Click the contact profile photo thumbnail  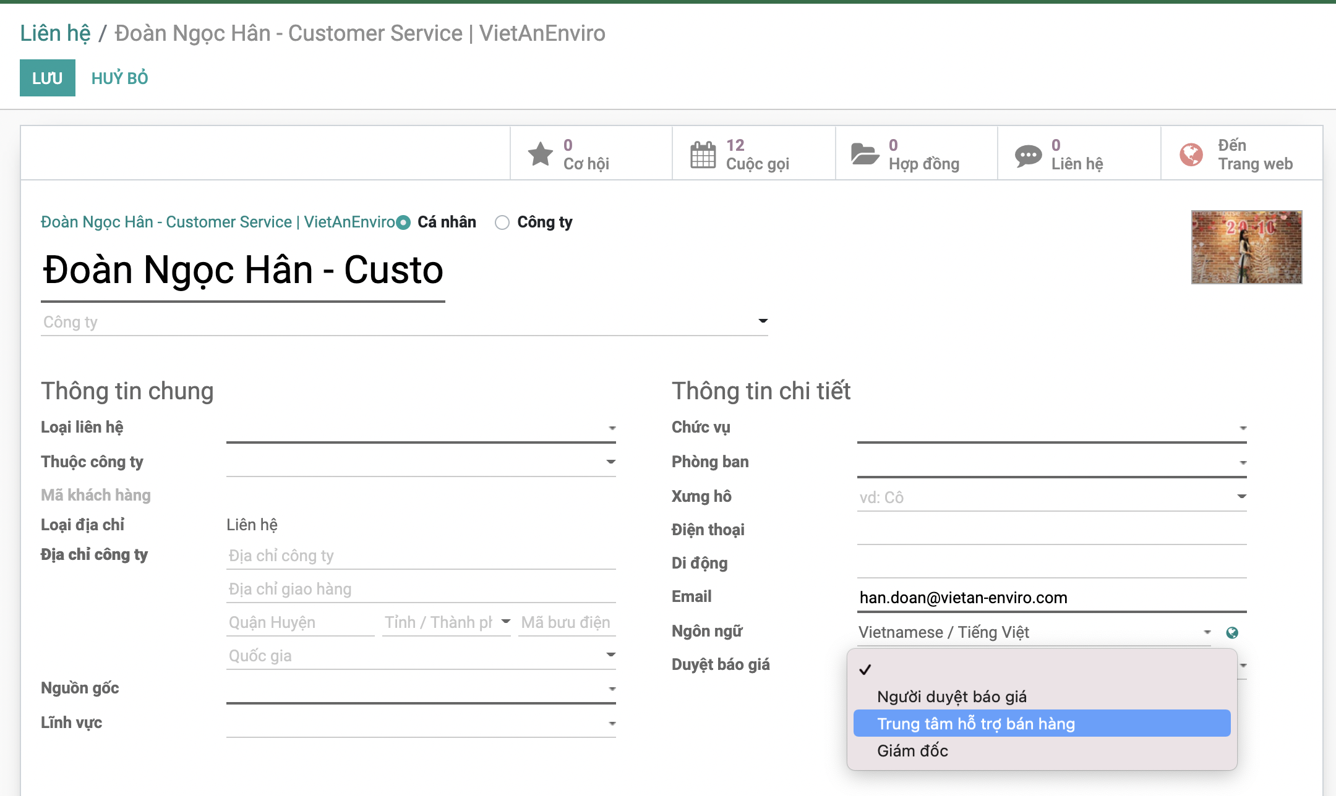(x=1246, y=247)
